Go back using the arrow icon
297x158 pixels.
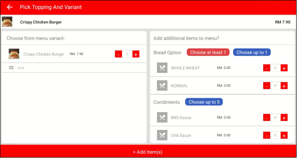click(x=9, y=7)
